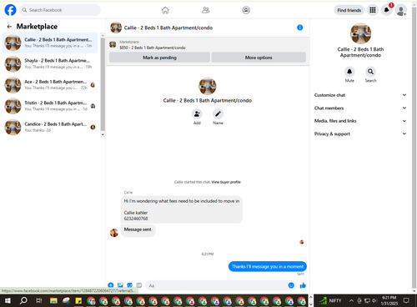Choose a sticker icon in composer
The width and height of the screenshot is (417, 307).
pyautogui.click(x=129, y=285)
